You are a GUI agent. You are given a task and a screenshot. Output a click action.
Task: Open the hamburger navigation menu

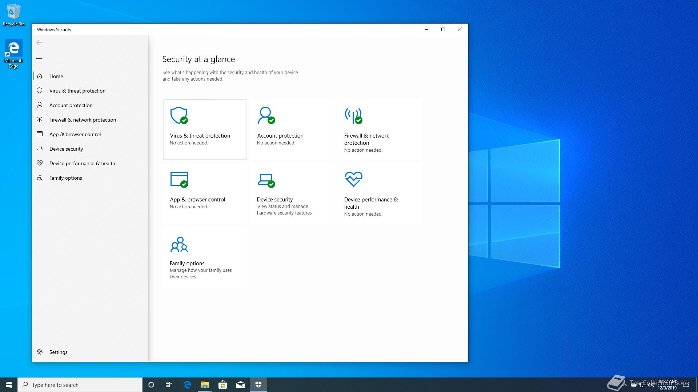click(39, 59)
